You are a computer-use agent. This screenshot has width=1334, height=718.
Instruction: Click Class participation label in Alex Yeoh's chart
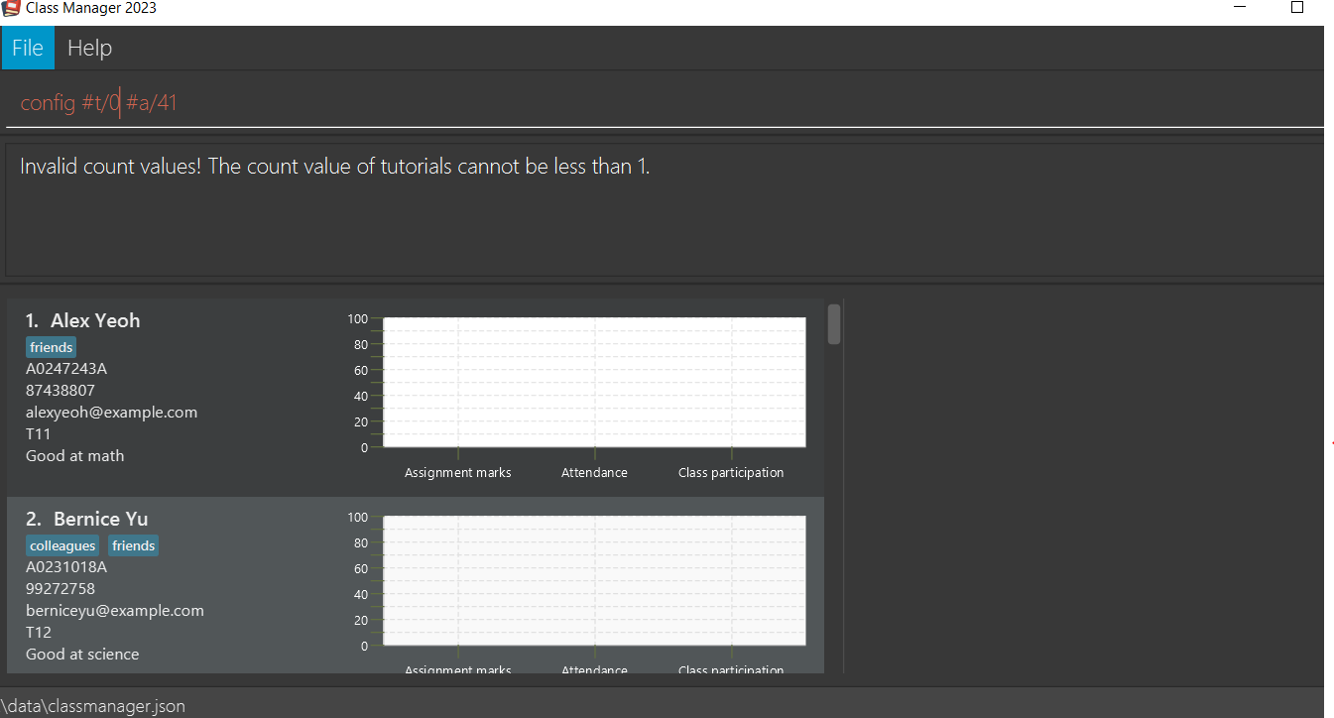click(731, 473)
